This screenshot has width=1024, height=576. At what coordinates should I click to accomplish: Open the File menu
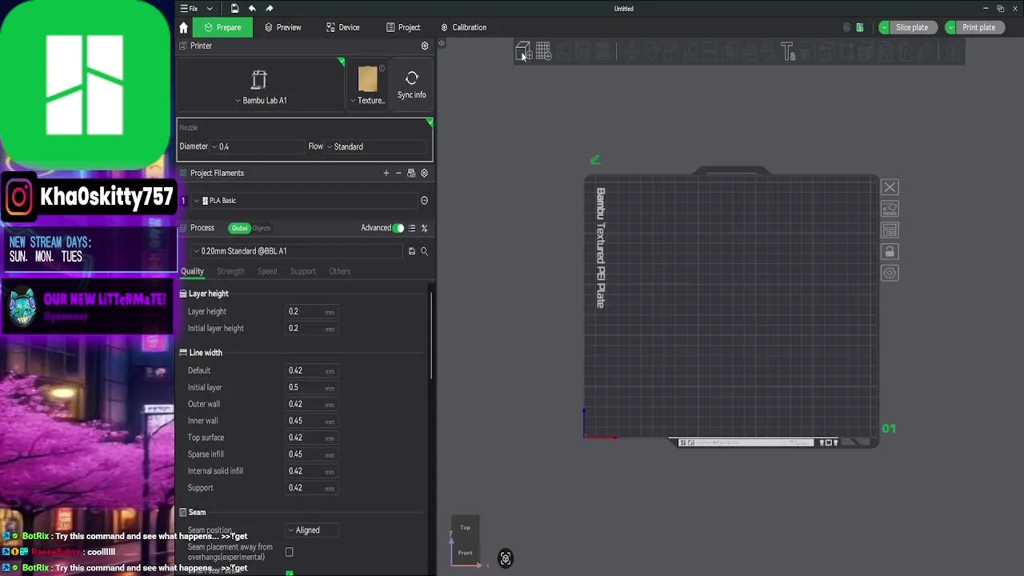[189, 9]
